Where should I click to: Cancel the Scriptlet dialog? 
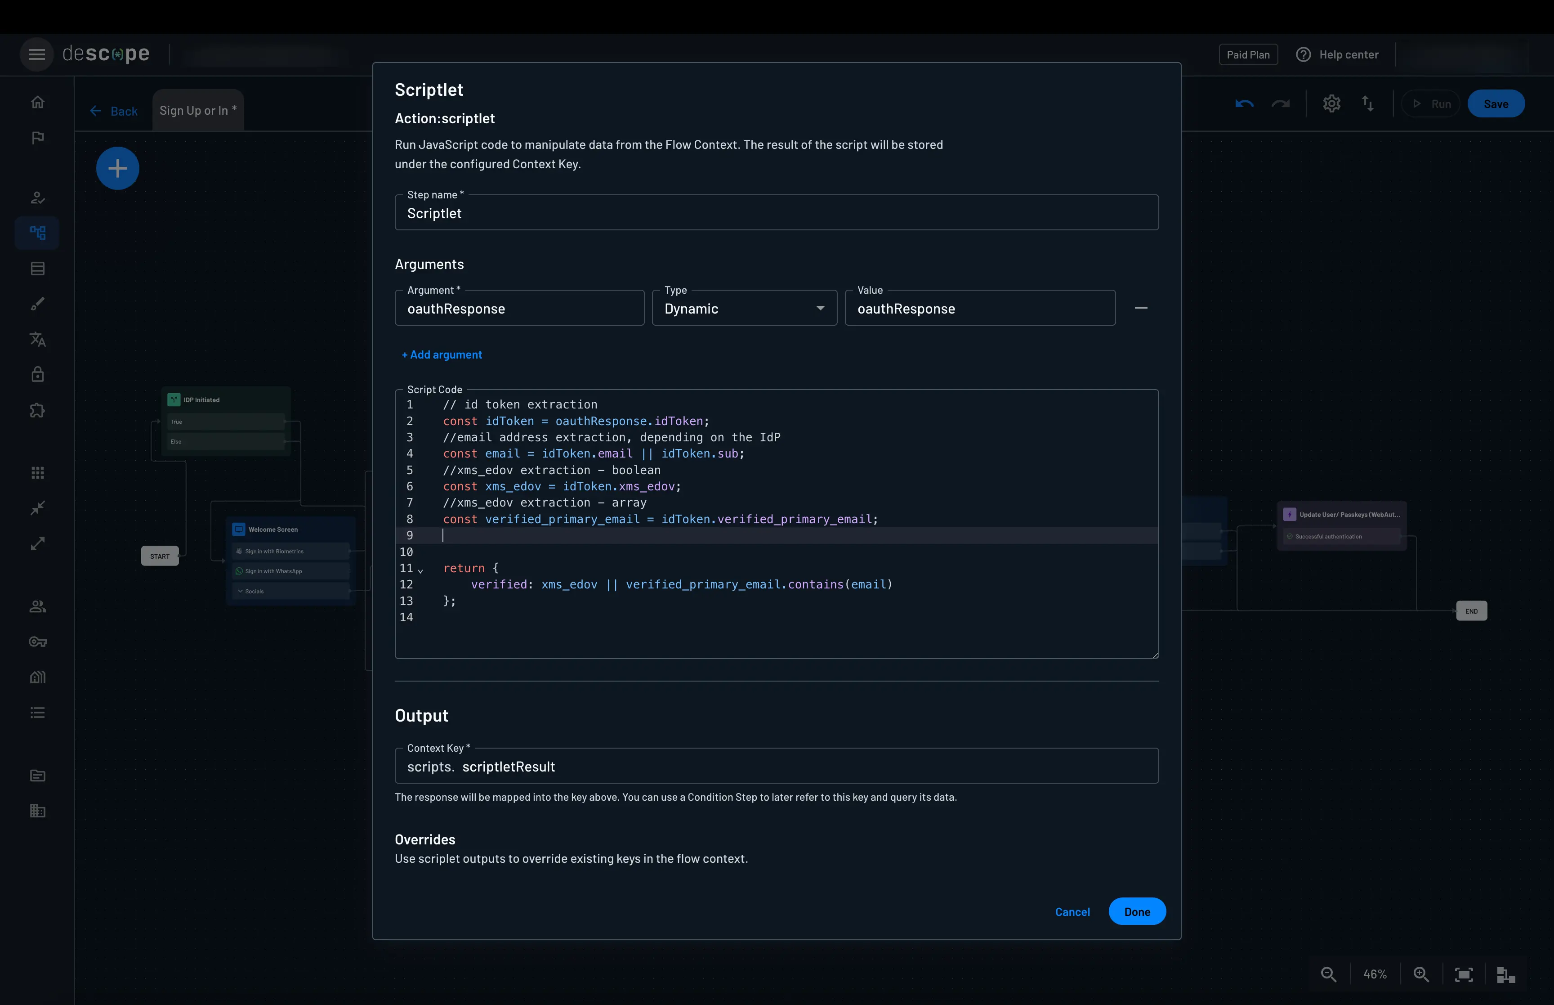pos(1072,912)
